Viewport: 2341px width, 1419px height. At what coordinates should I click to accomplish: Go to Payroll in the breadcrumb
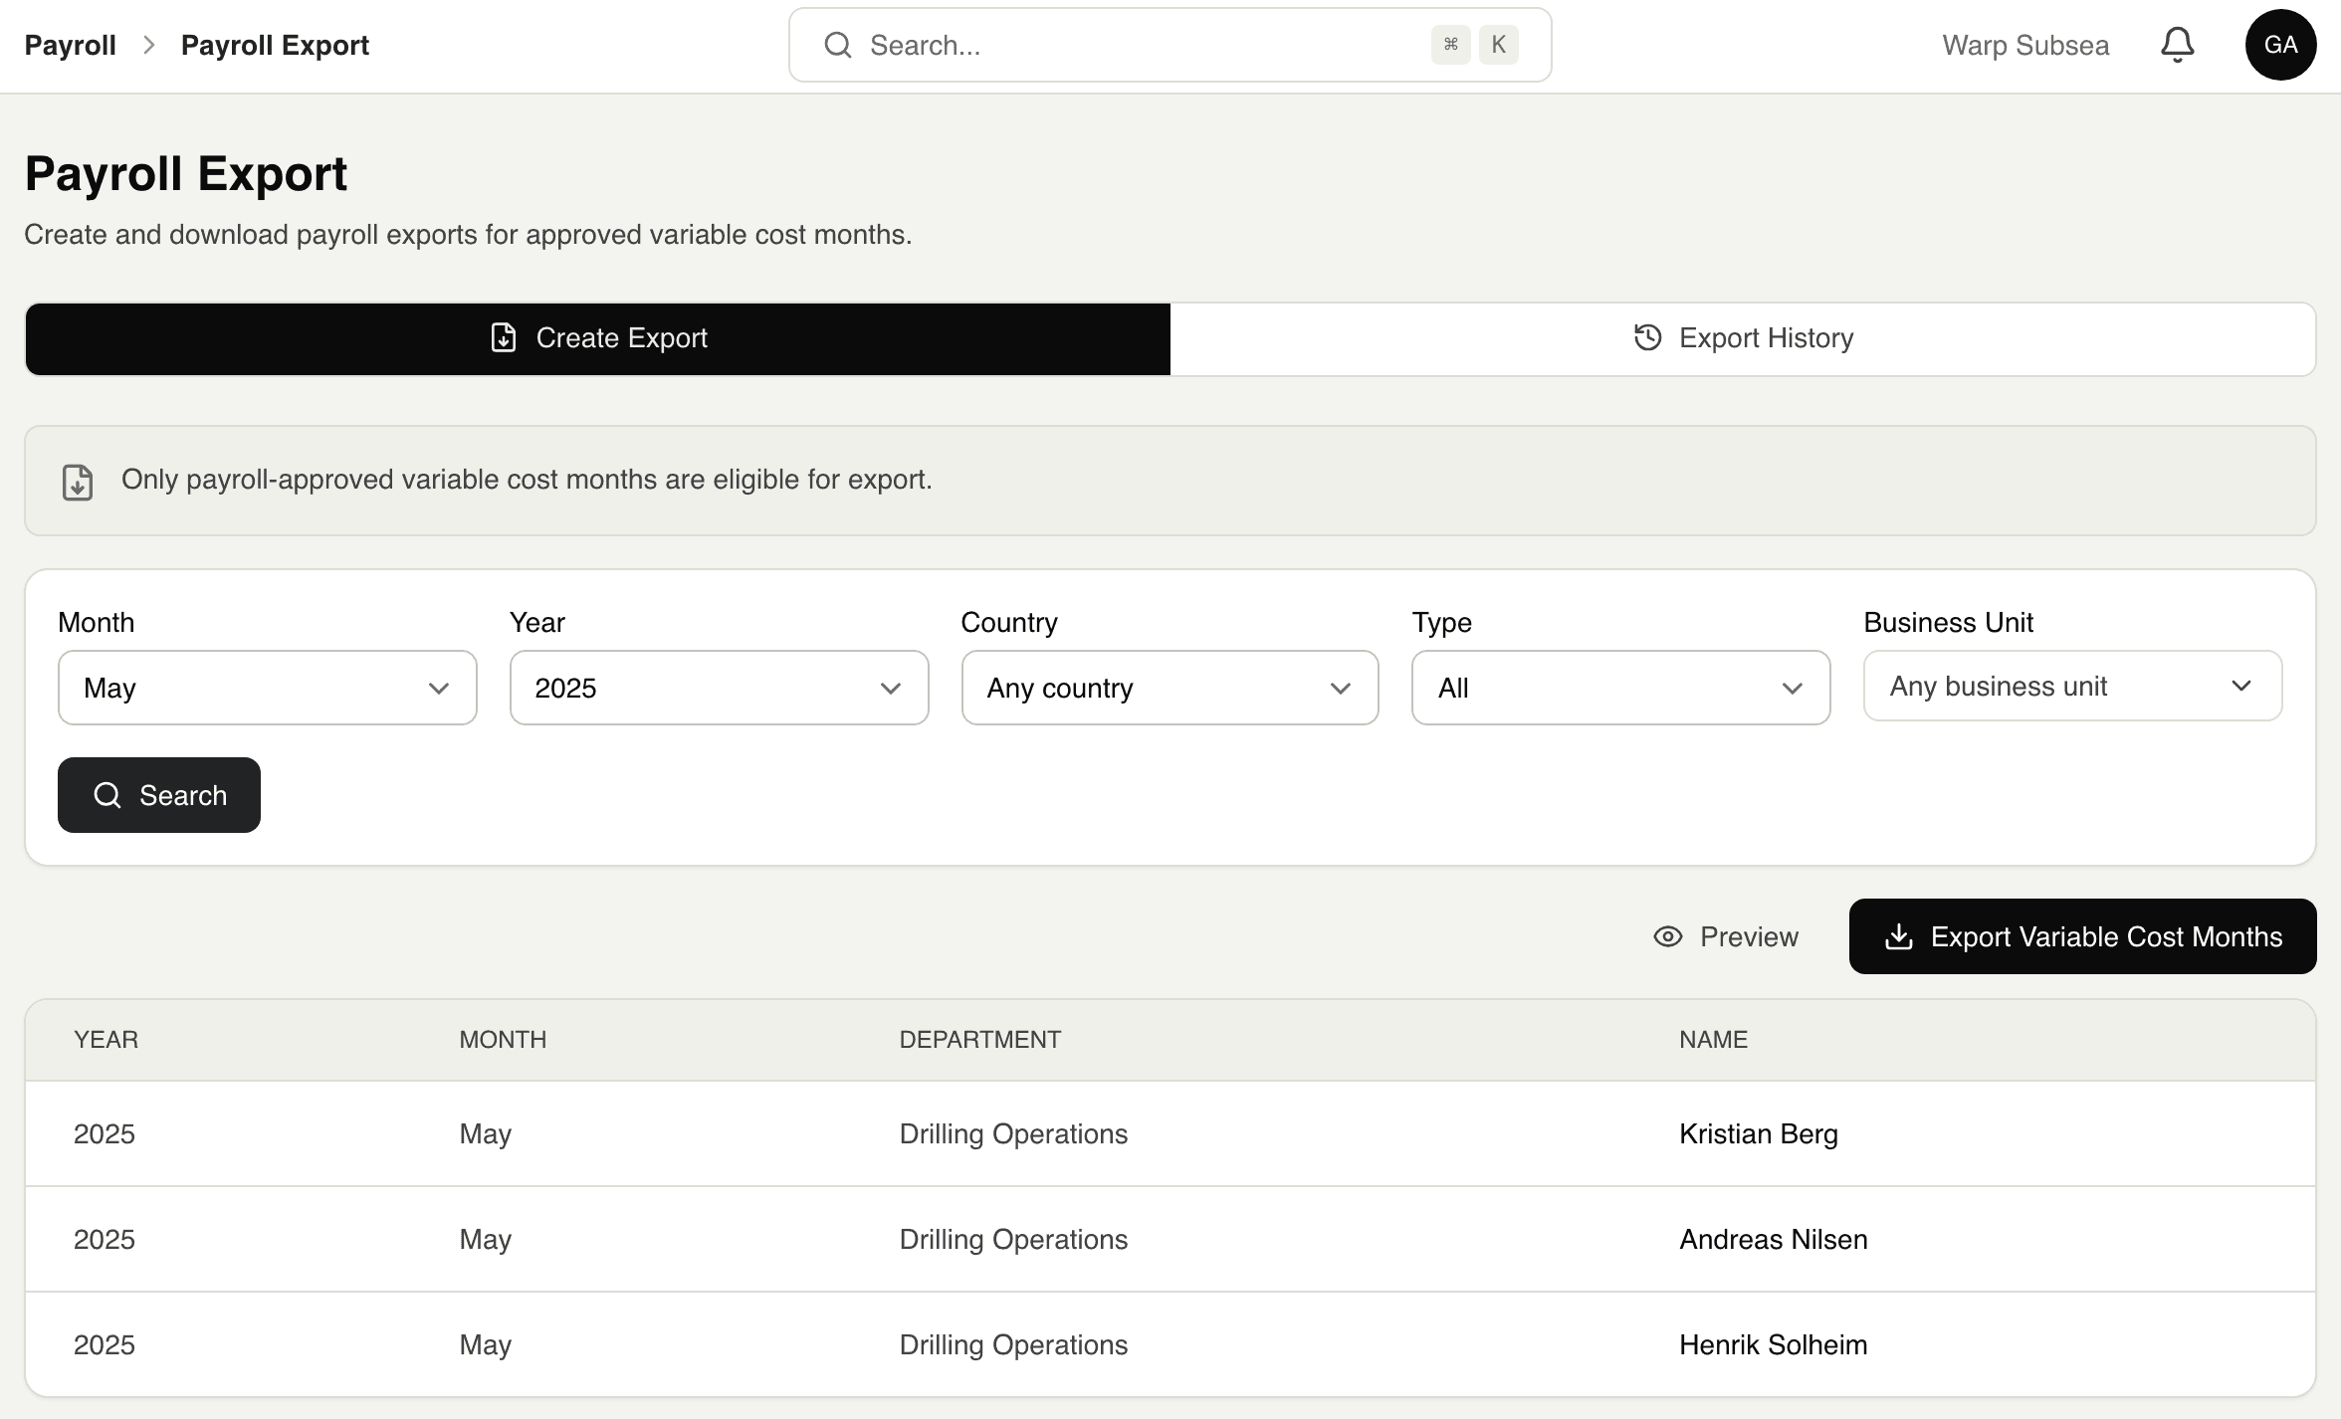click(70, 45)
